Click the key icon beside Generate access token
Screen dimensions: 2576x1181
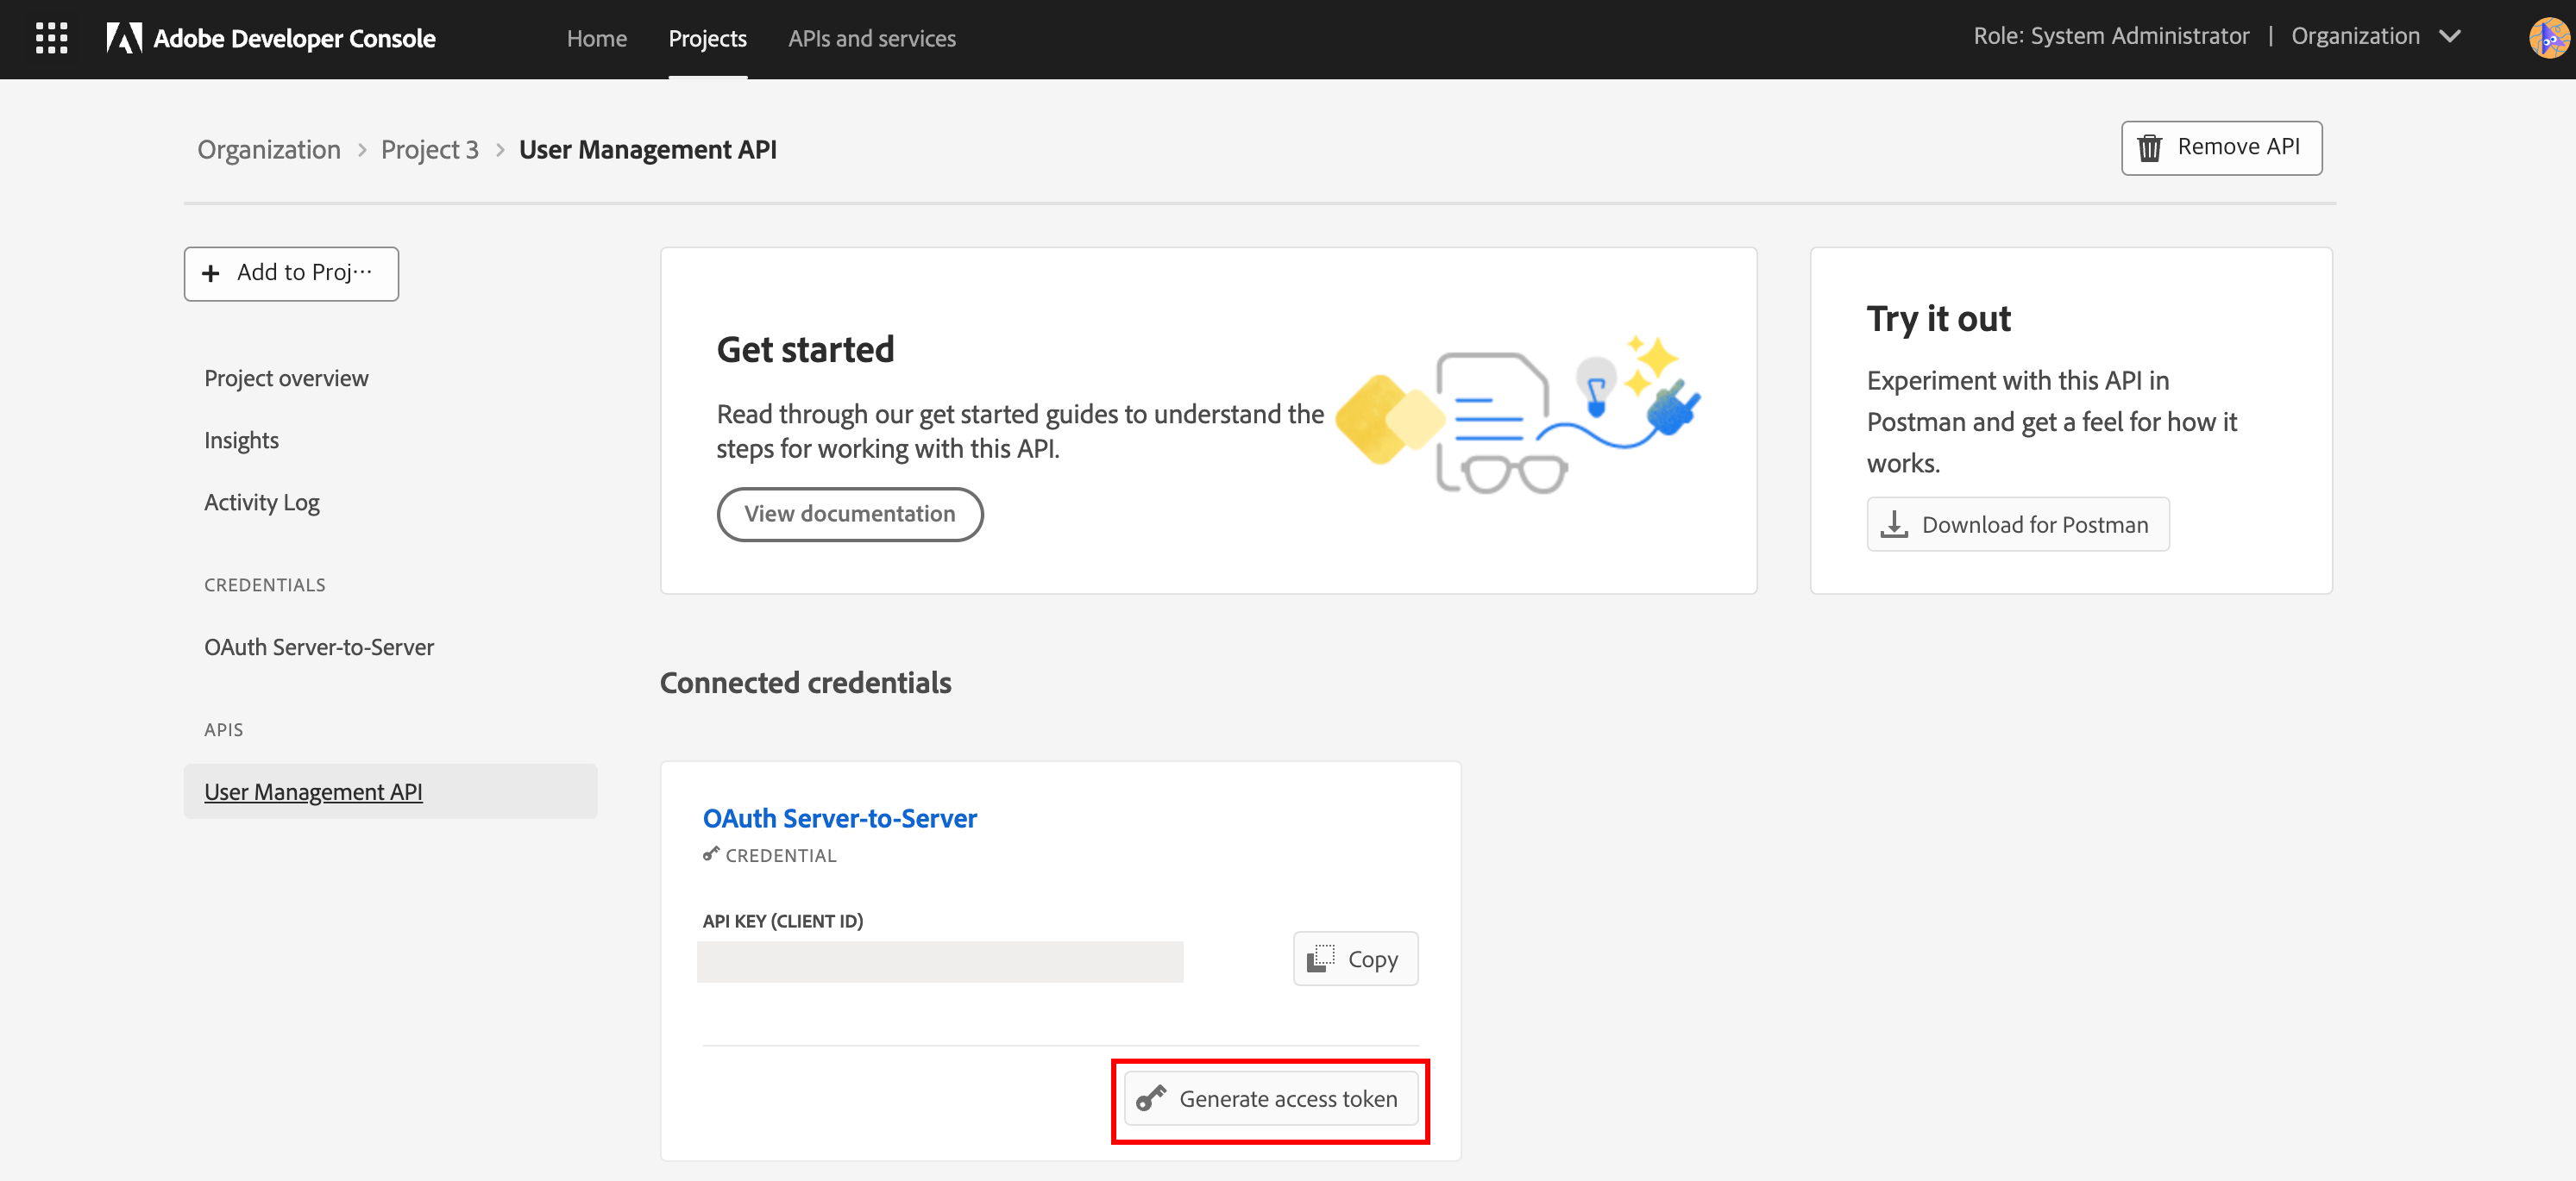[1152, 1098]
